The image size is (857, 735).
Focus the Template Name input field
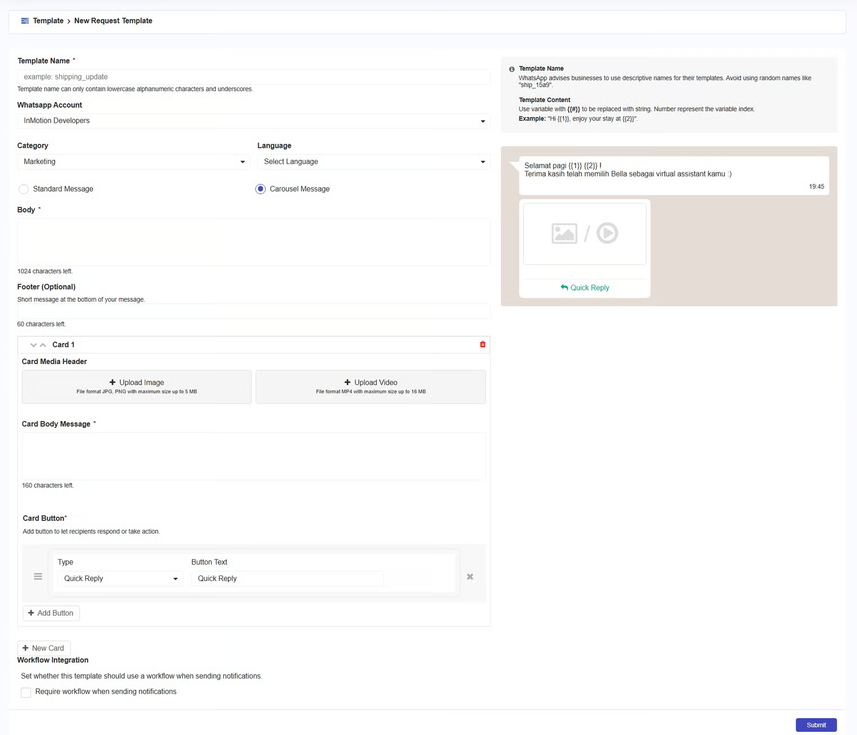(253, 77)
